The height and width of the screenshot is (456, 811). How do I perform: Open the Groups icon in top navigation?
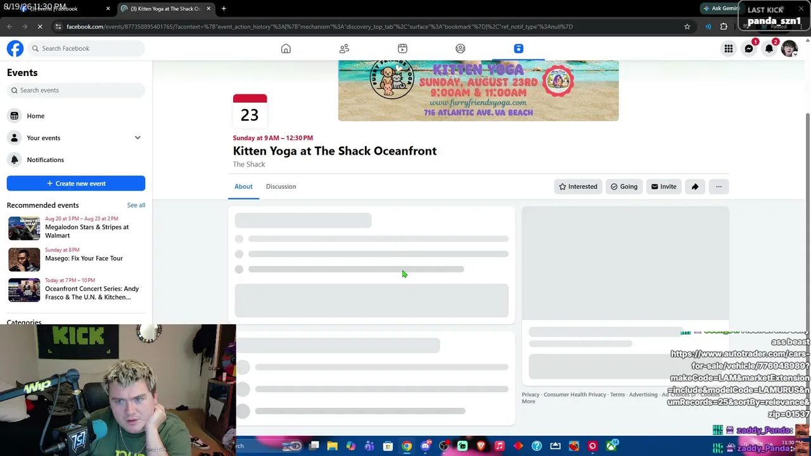[461, 49]
